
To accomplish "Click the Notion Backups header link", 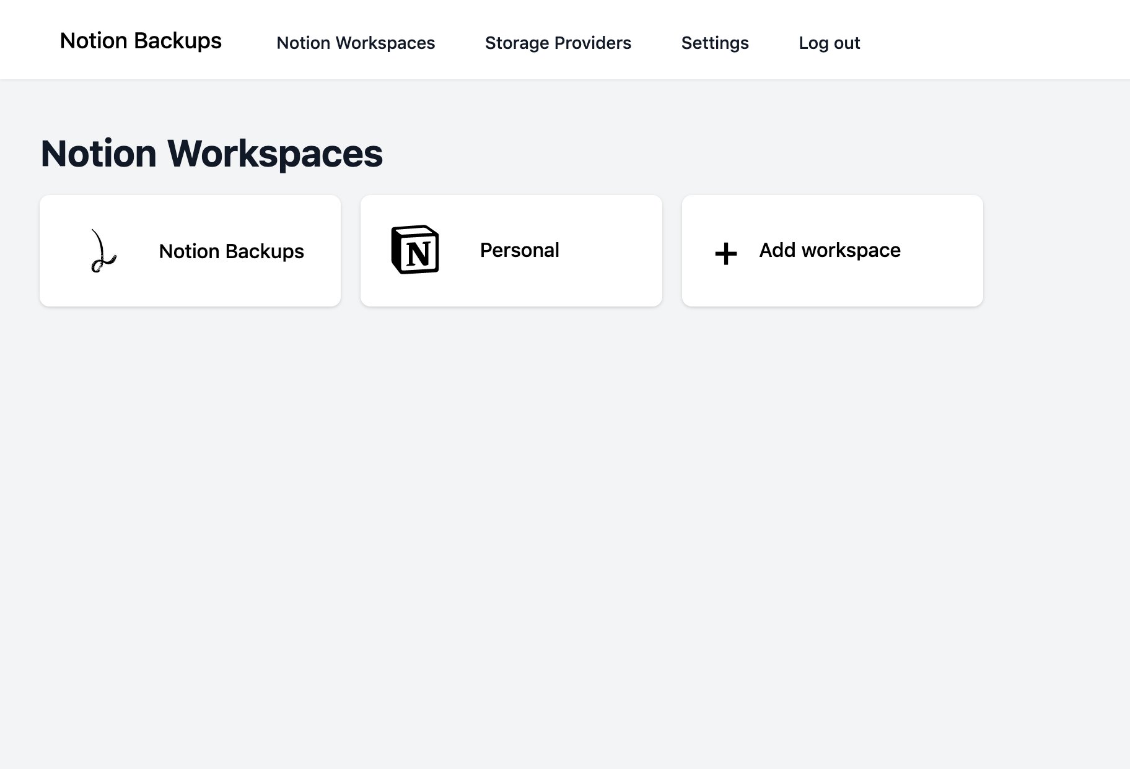I will click(141, 41).
